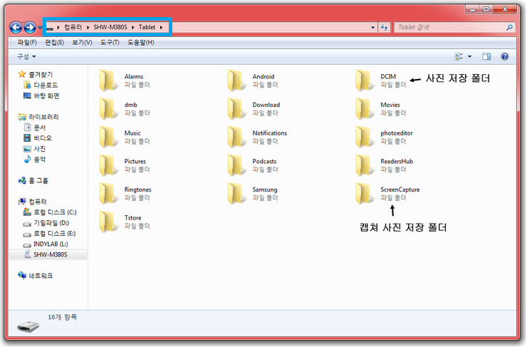
Task: Expand the address bar history dropdown
Action: (x=374, y=27)
